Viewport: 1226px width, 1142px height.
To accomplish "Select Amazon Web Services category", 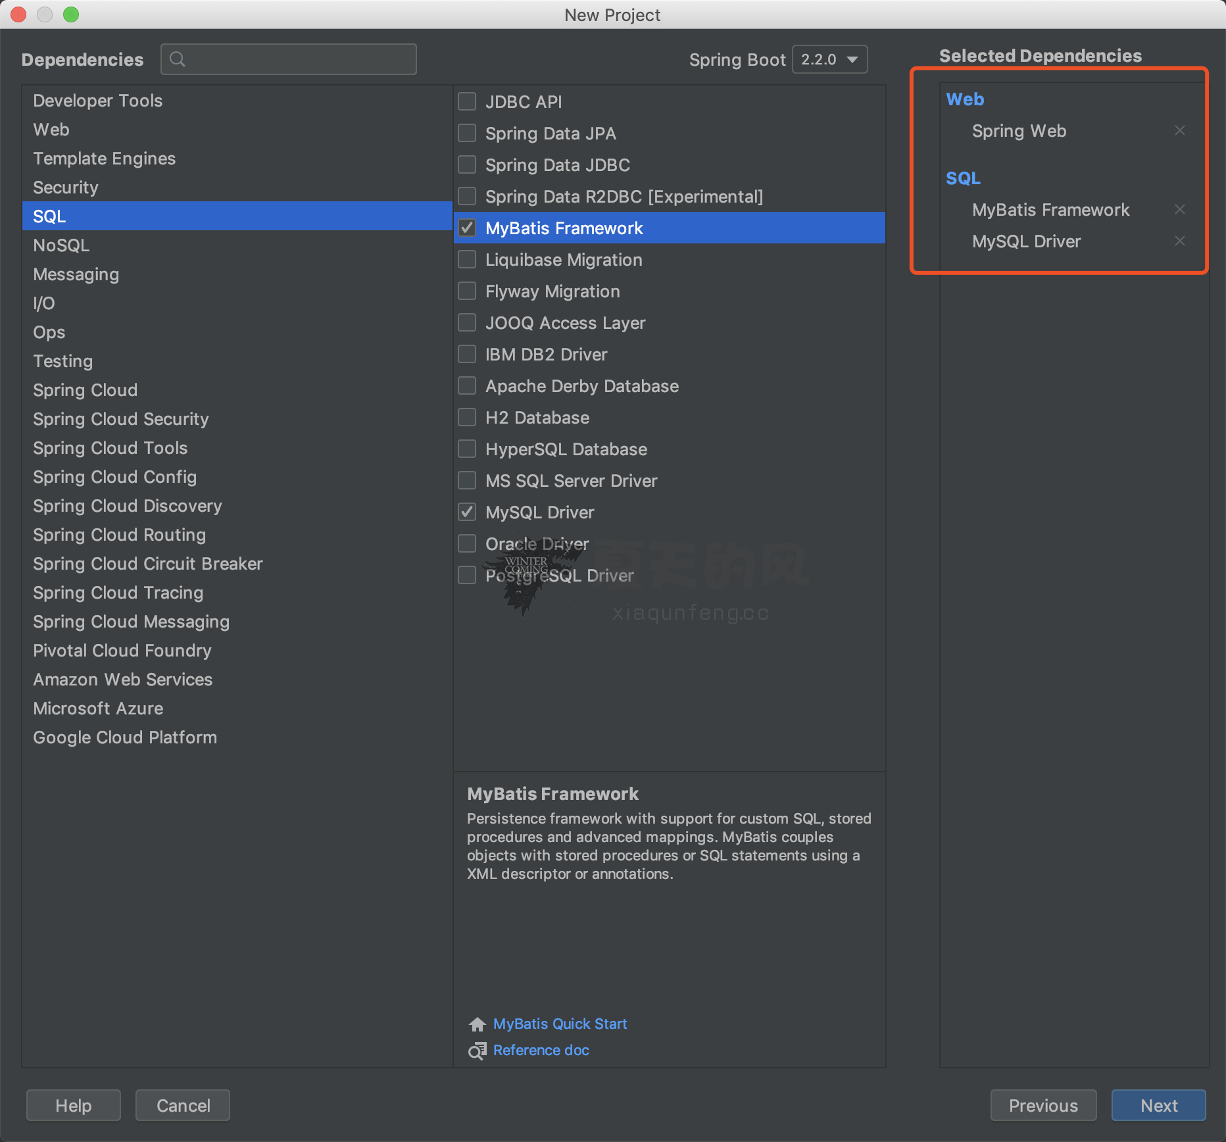I will [x=237, y=680].
